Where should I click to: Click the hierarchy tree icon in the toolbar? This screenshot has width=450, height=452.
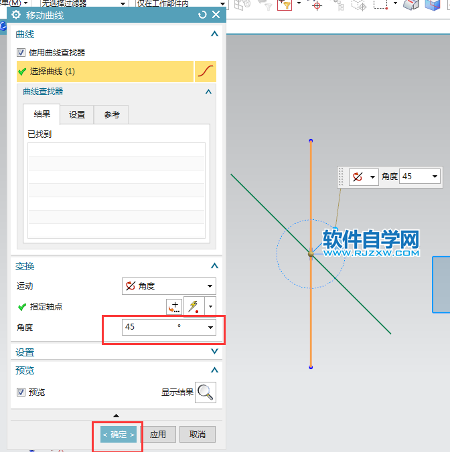(338, 5)
